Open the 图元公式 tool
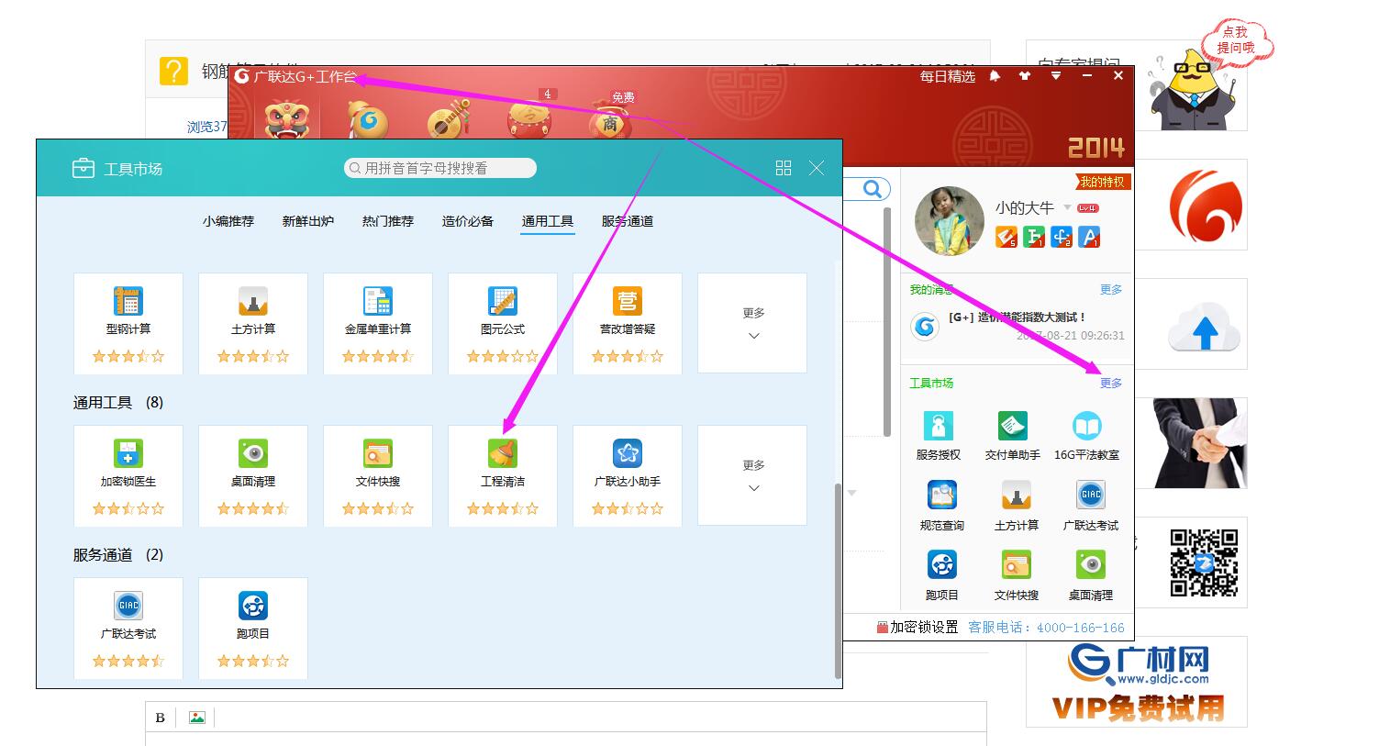Screen dimensions: 1390x746 pos(503,323)
